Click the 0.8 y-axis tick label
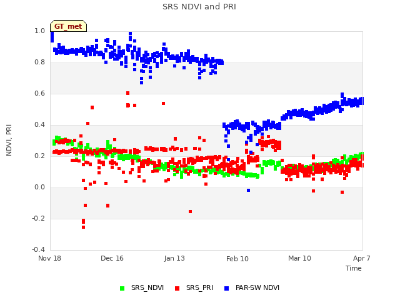This screenshot has width=400, height=300. pos(39,62)
